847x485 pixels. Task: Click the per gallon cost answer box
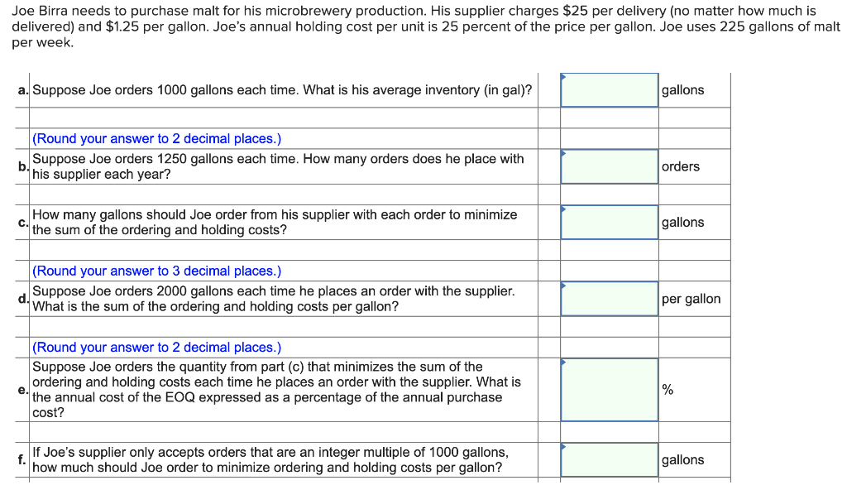point(610,298)
